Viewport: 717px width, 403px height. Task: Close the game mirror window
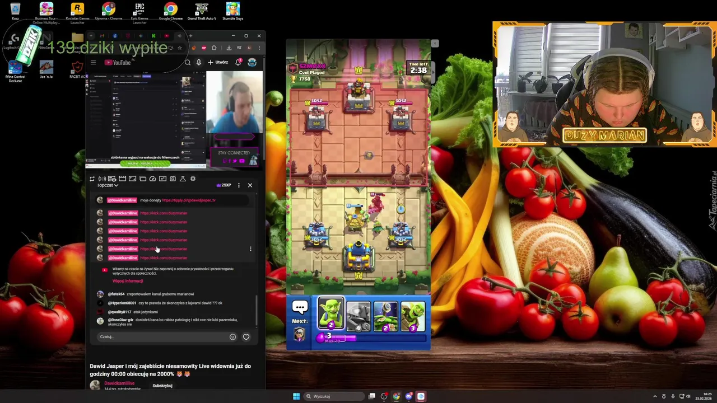pyautogui.click(x=434, y=43)
